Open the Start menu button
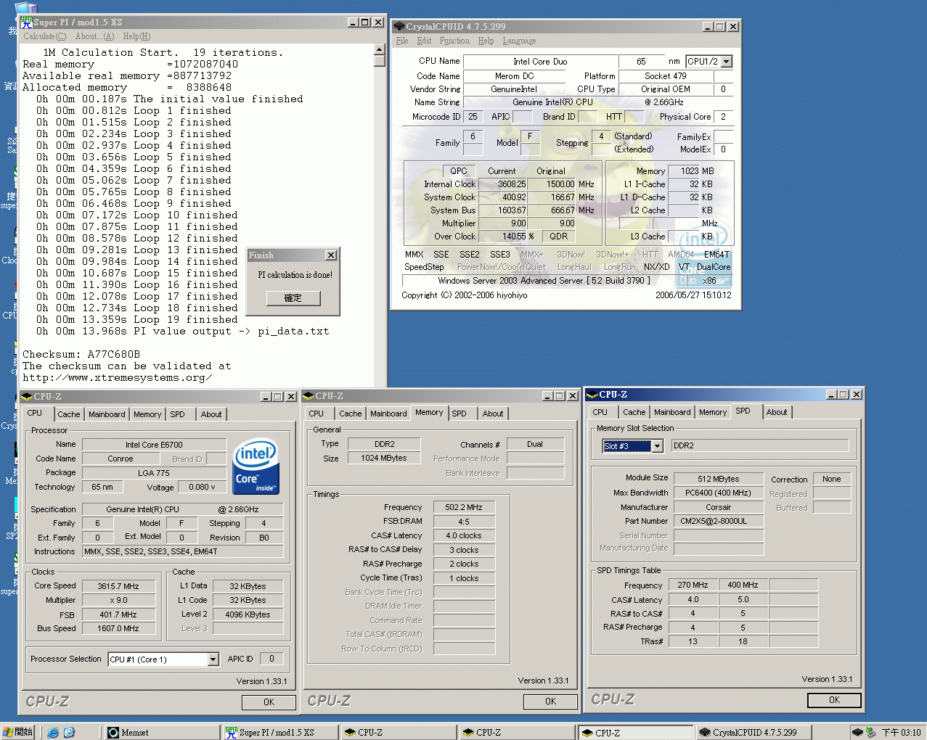 tap(18, 732)
